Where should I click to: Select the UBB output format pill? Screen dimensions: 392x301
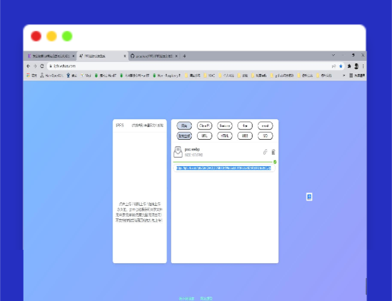pyautogui.click(x=245, y=136)
